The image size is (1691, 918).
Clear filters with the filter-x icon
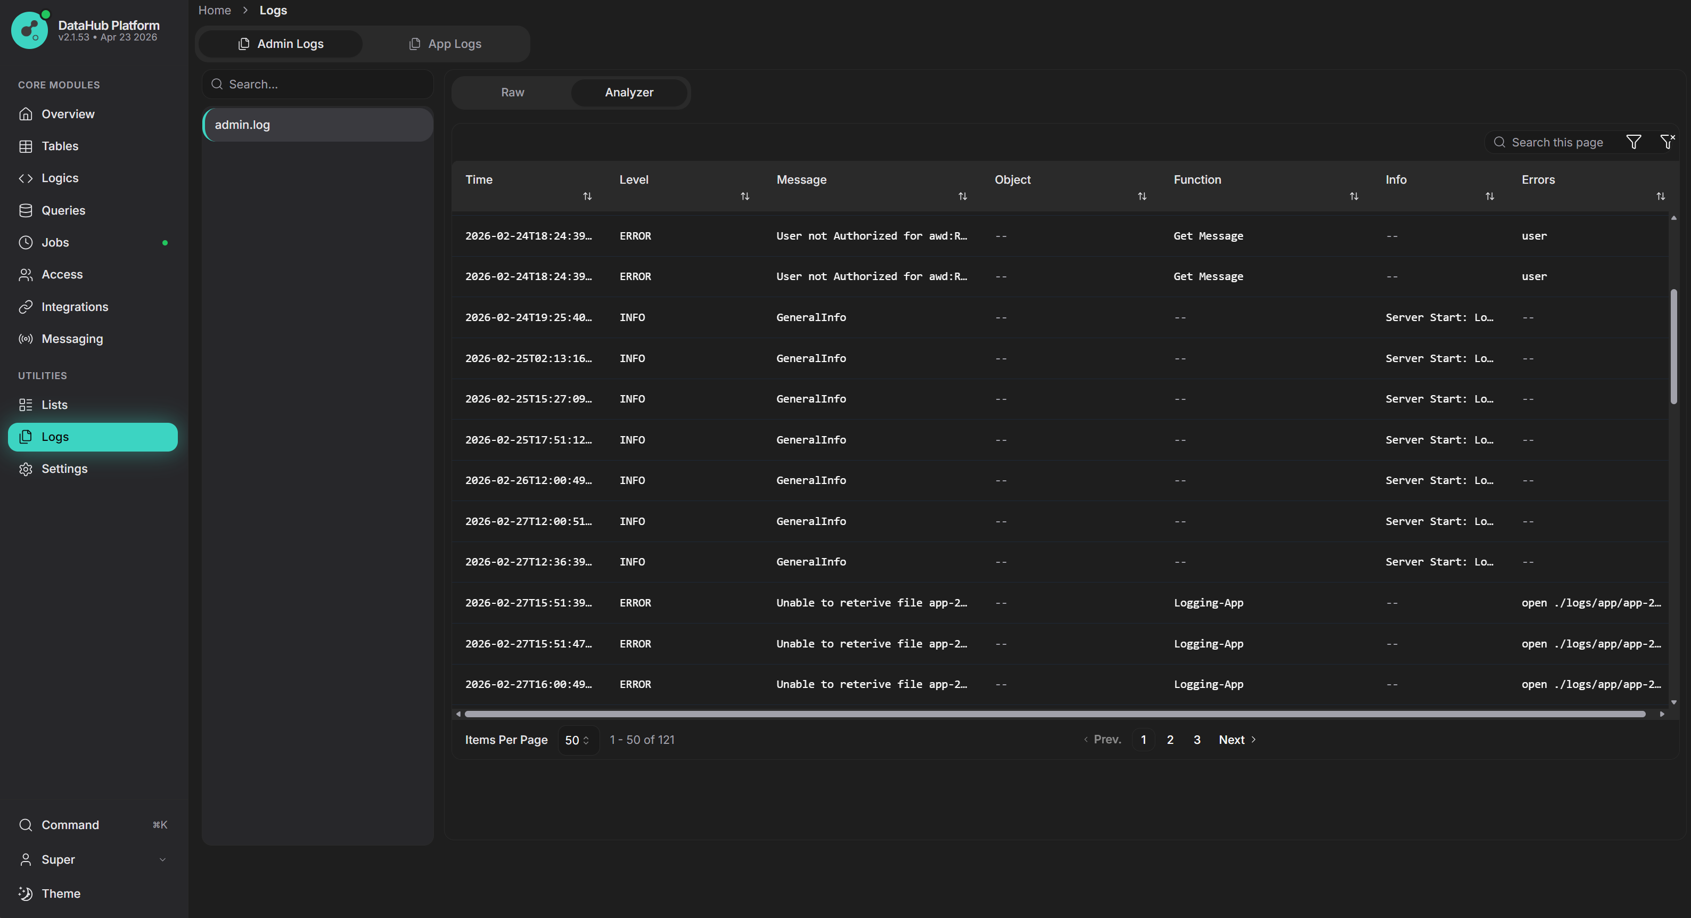pyautogui.click(x=1668, y=142)
